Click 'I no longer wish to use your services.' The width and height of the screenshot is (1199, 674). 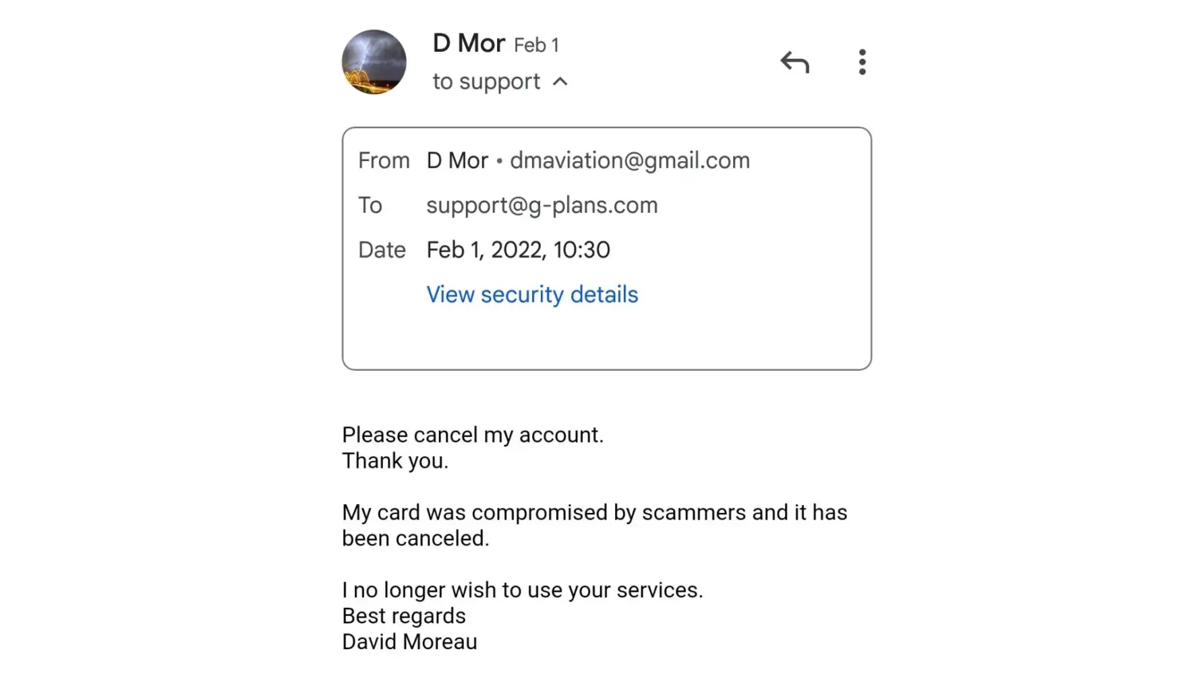(522, 590)
